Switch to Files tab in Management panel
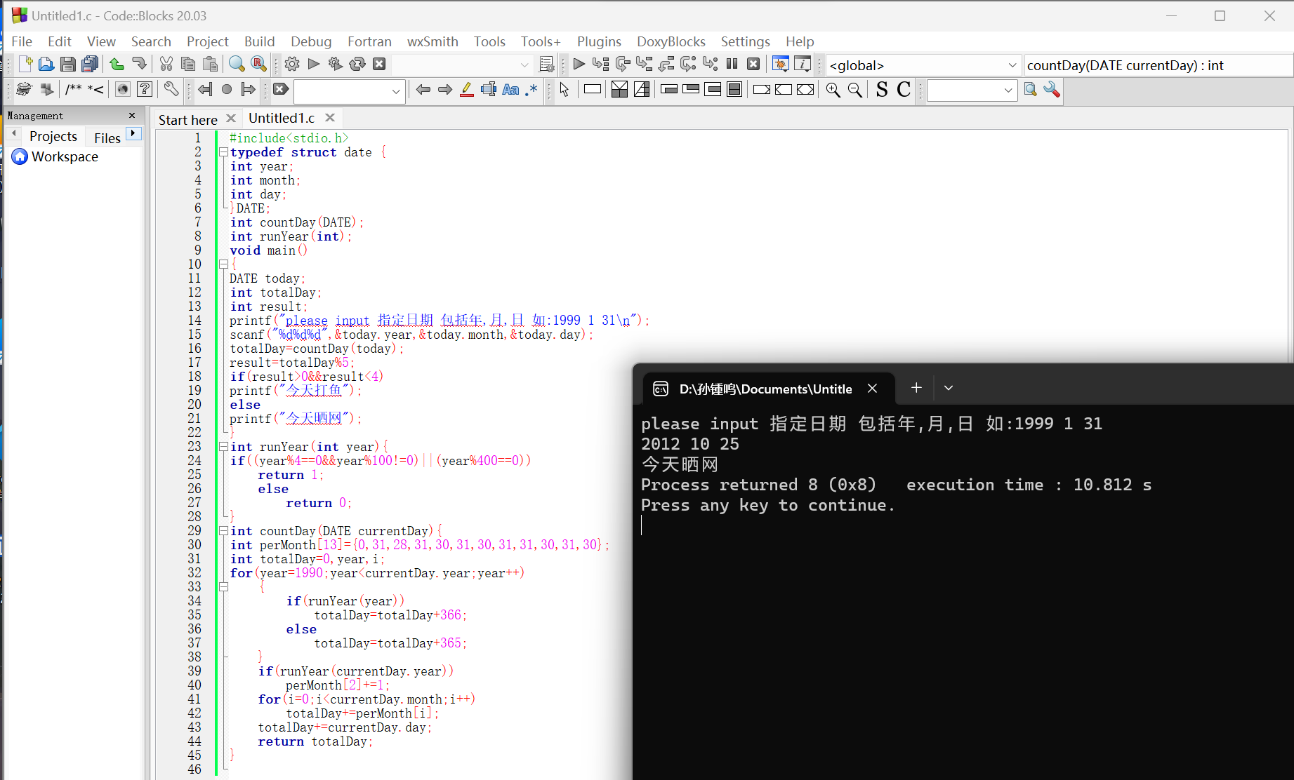The width and height of the screenshot is (1294, 780). 107,138
